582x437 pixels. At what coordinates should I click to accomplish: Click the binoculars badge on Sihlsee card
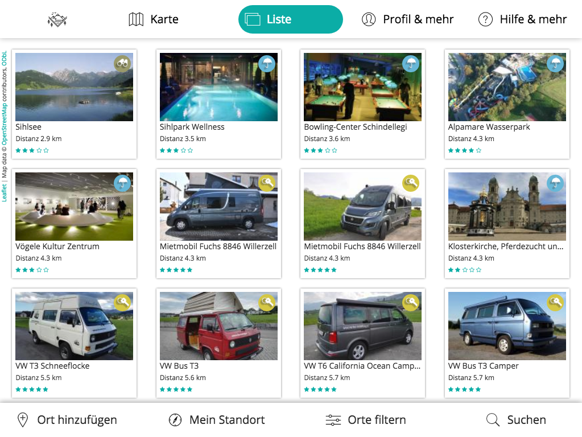pos(122,64)
